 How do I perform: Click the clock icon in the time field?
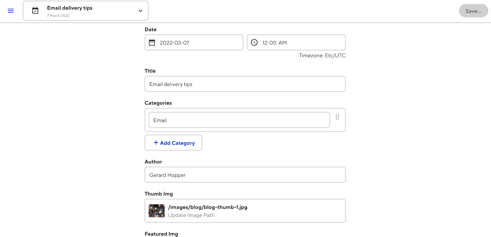tap(254, 43)
